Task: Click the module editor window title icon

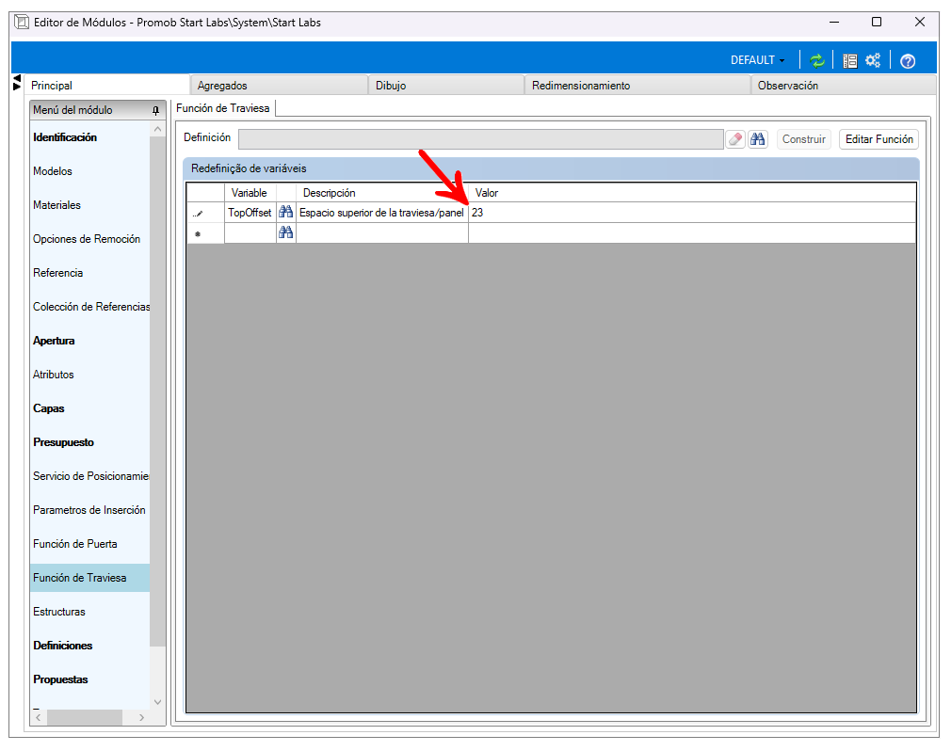Action: point(22,23)
